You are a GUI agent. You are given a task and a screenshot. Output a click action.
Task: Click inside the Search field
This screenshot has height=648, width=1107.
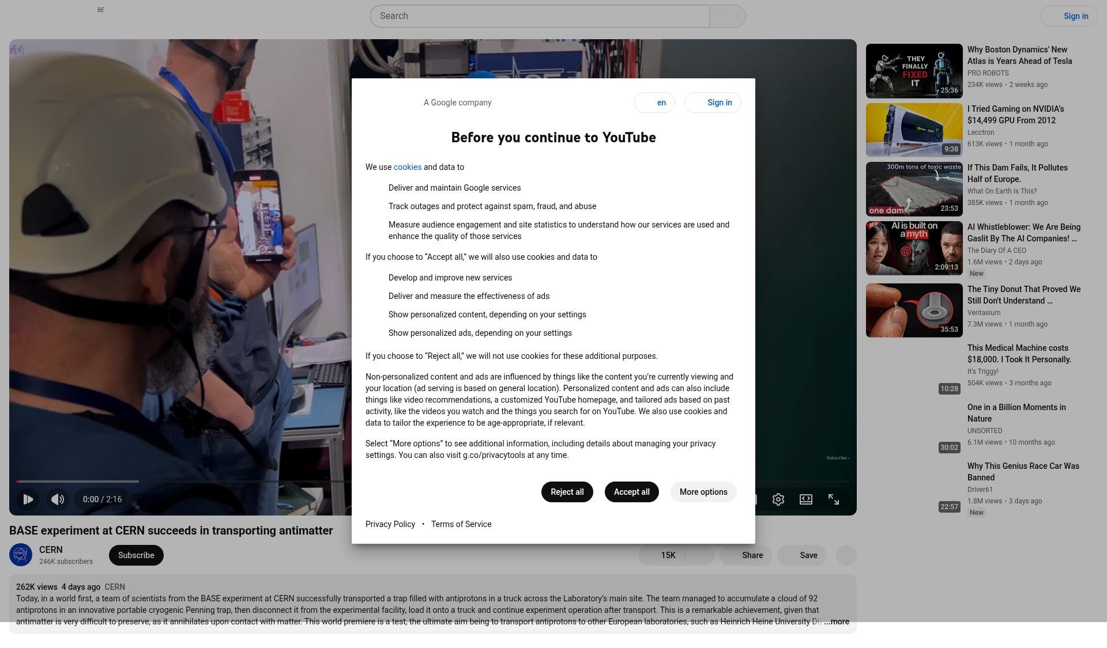pos(540,16)
